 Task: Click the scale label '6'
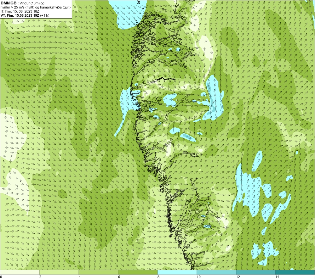[x=119, y=277]
